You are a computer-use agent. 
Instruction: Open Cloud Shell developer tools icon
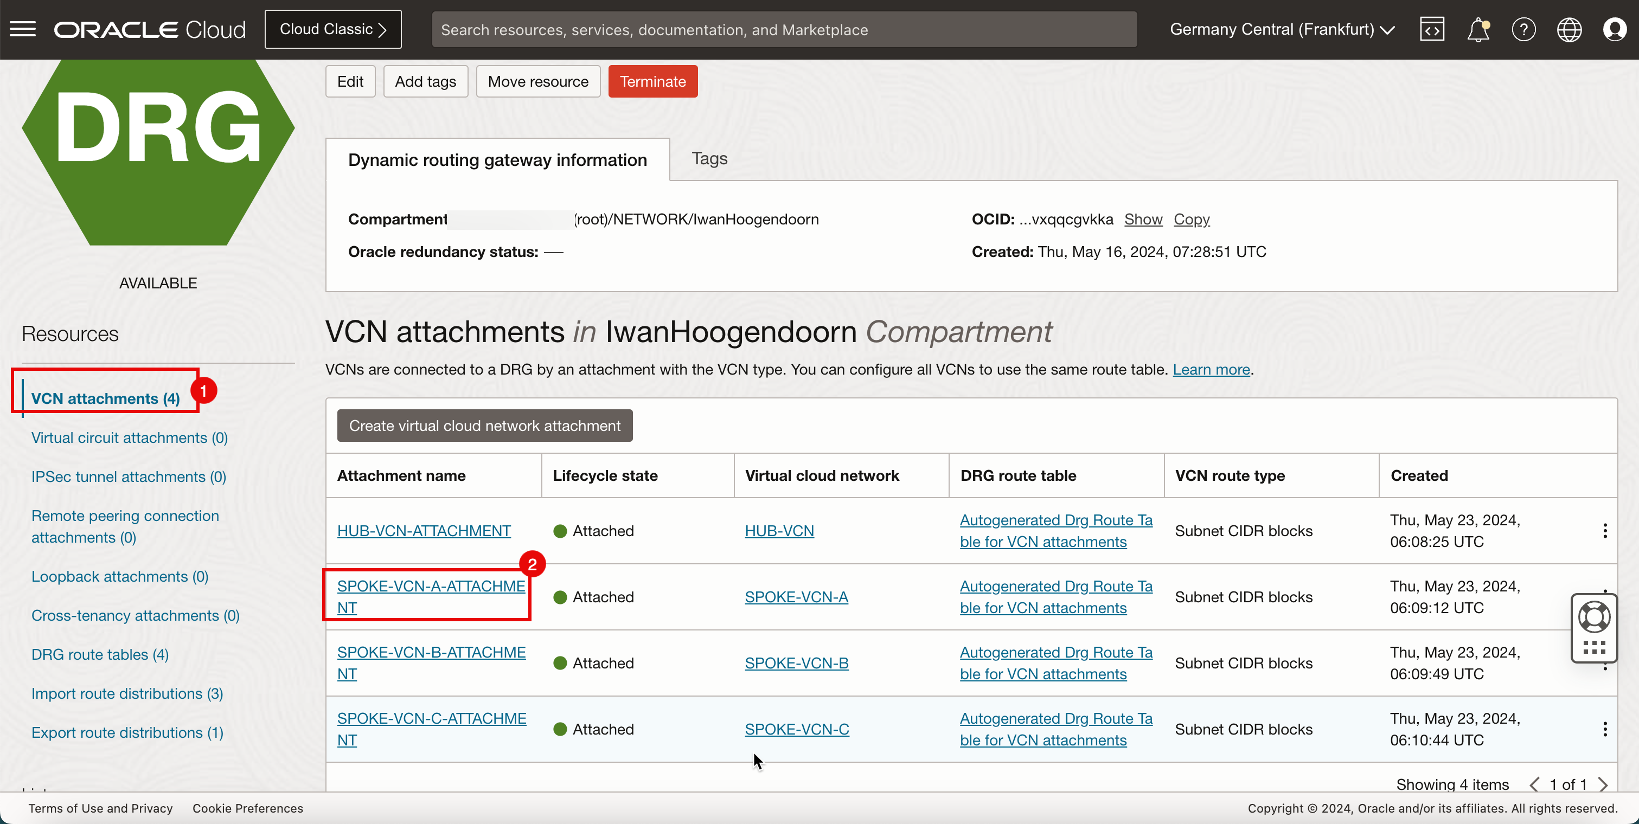[1432, 29]
